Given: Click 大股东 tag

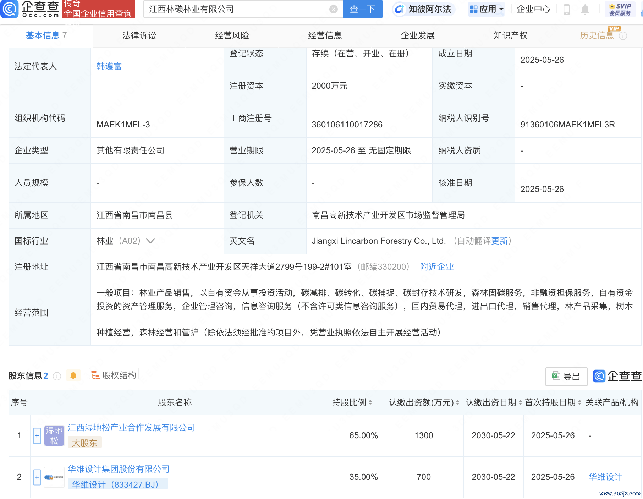Looking at the screenshot, I should (x=84, y=443).
